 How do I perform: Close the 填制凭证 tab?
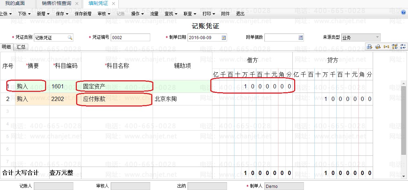point(114,3)
